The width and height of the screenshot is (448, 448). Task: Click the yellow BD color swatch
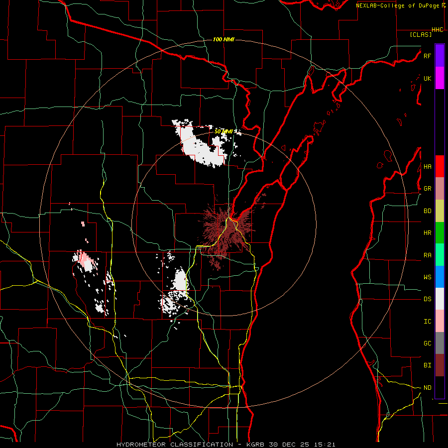pyautogui.click(x=440, y=211)
